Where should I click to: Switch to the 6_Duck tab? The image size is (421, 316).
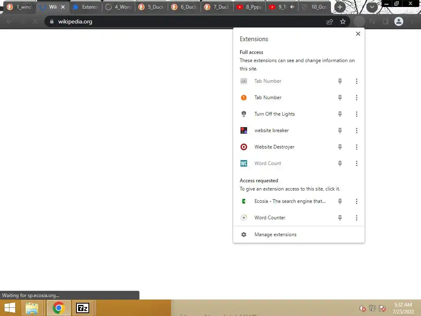[185, 7]
